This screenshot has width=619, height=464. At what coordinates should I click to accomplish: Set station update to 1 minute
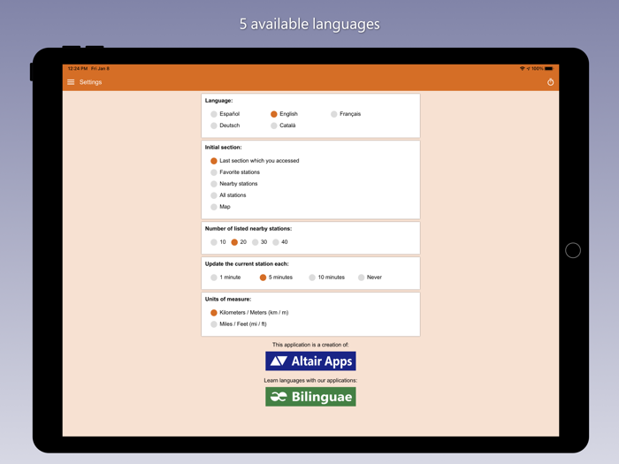point(225,278)
